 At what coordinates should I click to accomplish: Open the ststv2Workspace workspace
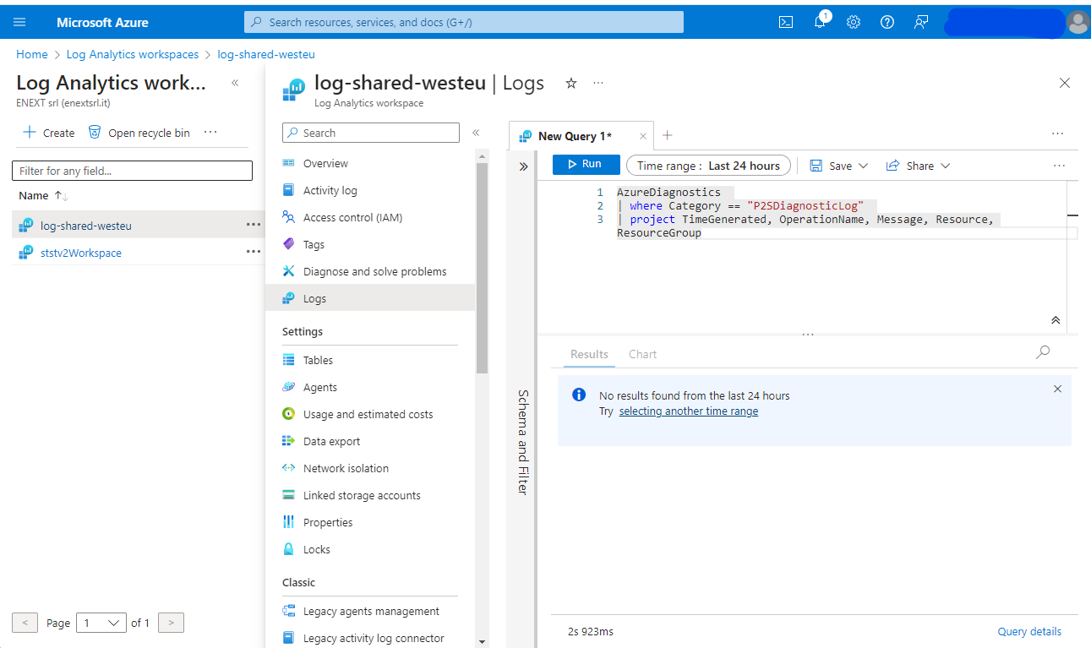click(x=81, y=253)
